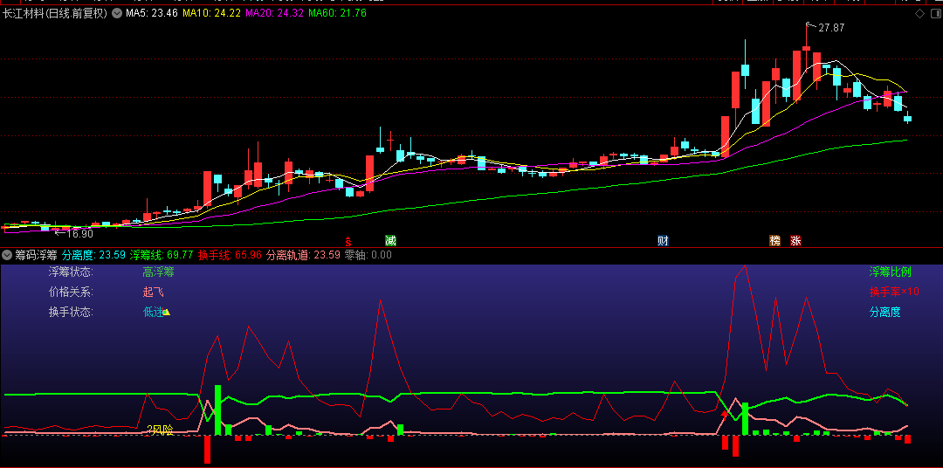Click the orange 榜 event marker
943x468 pixels.
(774, 240)
